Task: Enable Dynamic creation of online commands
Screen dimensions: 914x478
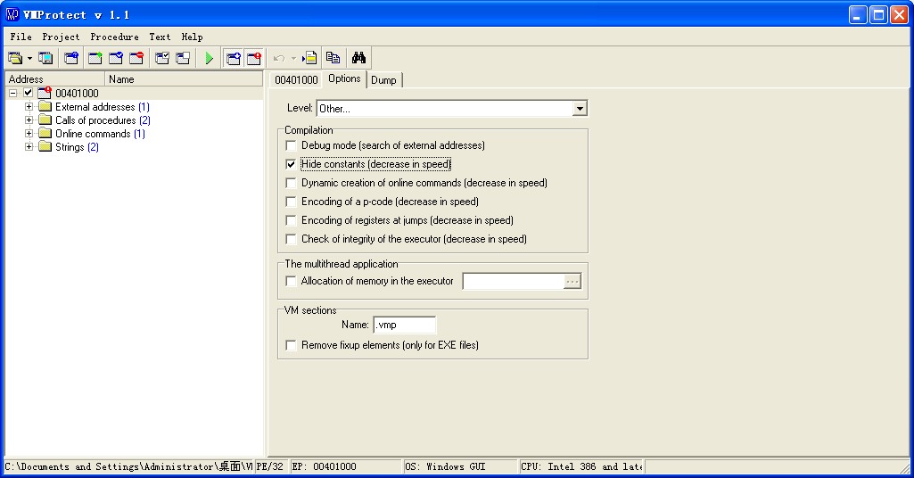Action: [291, 183]
